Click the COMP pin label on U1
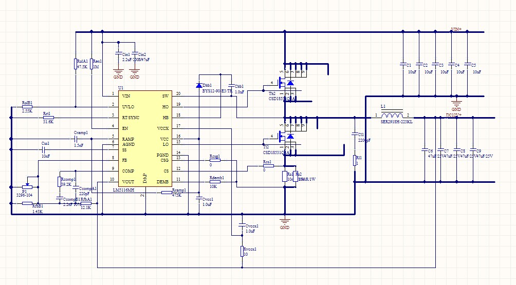This screenshot has height=285, width=516. pos(128,171)
